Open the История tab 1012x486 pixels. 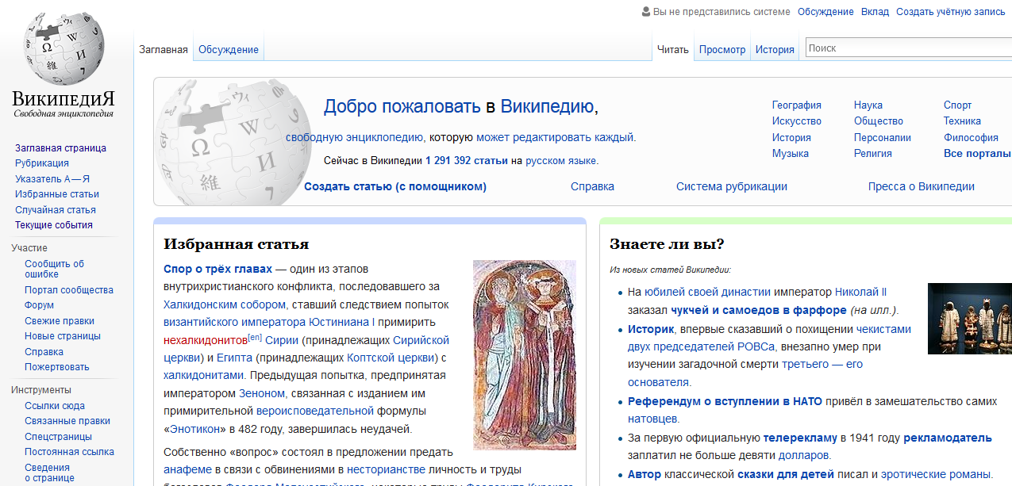[775, 49]
